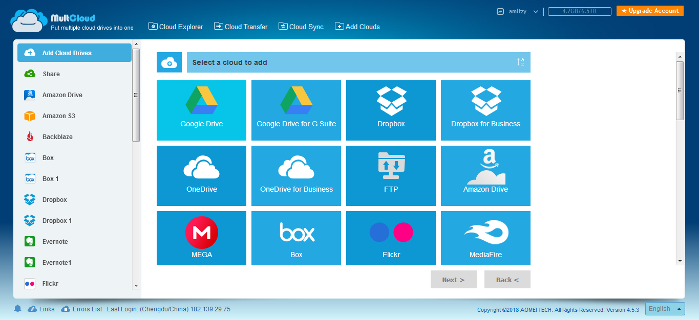699x320 pixels.
Task: Select the MEGA cloud tile
Action: [201, 238]
